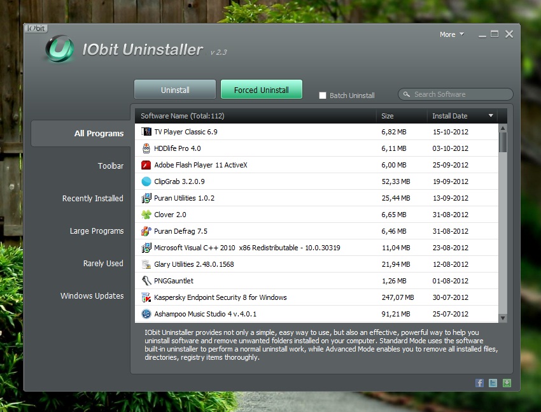Click the scrollbar down arrow

click(x=503, y=318)
